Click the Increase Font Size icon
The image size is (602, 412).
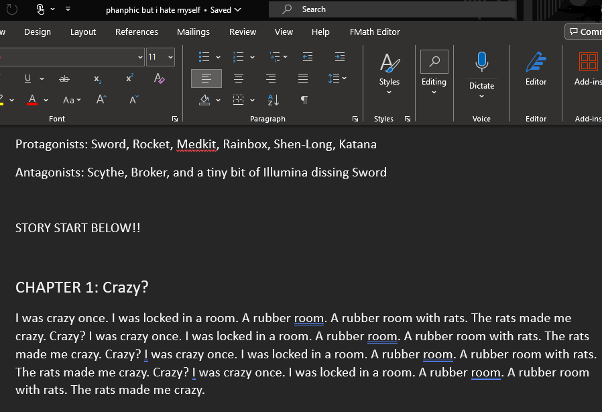coord(101,100)
